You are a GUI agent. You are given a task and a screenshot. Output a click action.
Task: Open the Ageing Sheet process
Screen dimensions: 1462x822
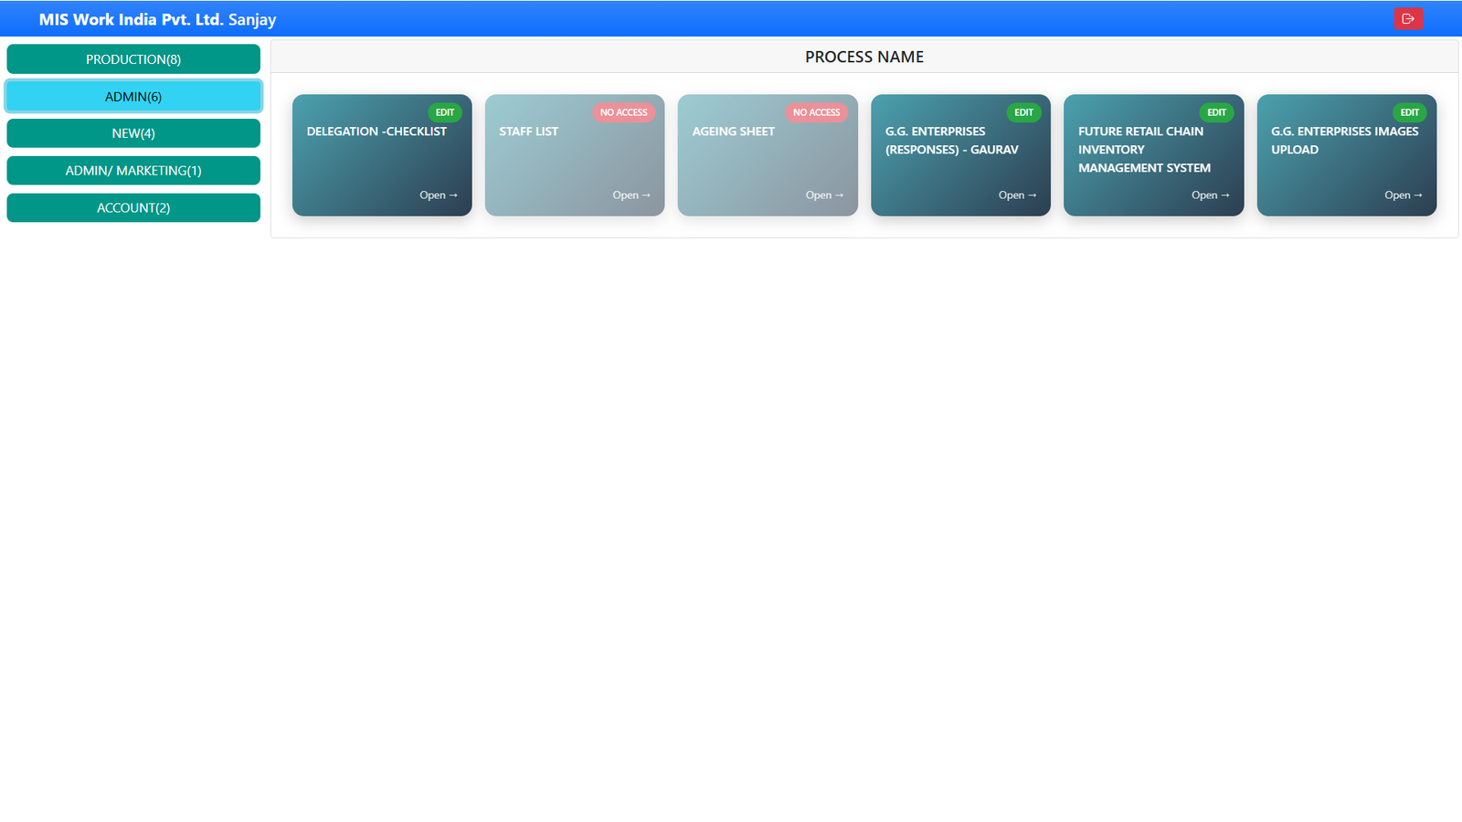point(824,195)
